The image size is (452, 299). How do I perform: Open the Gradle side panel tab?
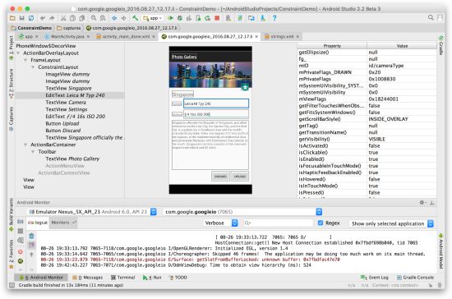pyautogui.click(x=441, y=44)
